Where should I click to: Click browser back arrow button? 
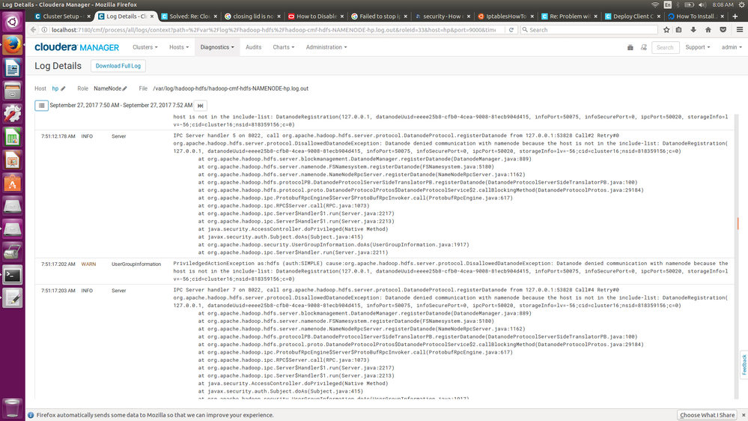tap(33, 30)
